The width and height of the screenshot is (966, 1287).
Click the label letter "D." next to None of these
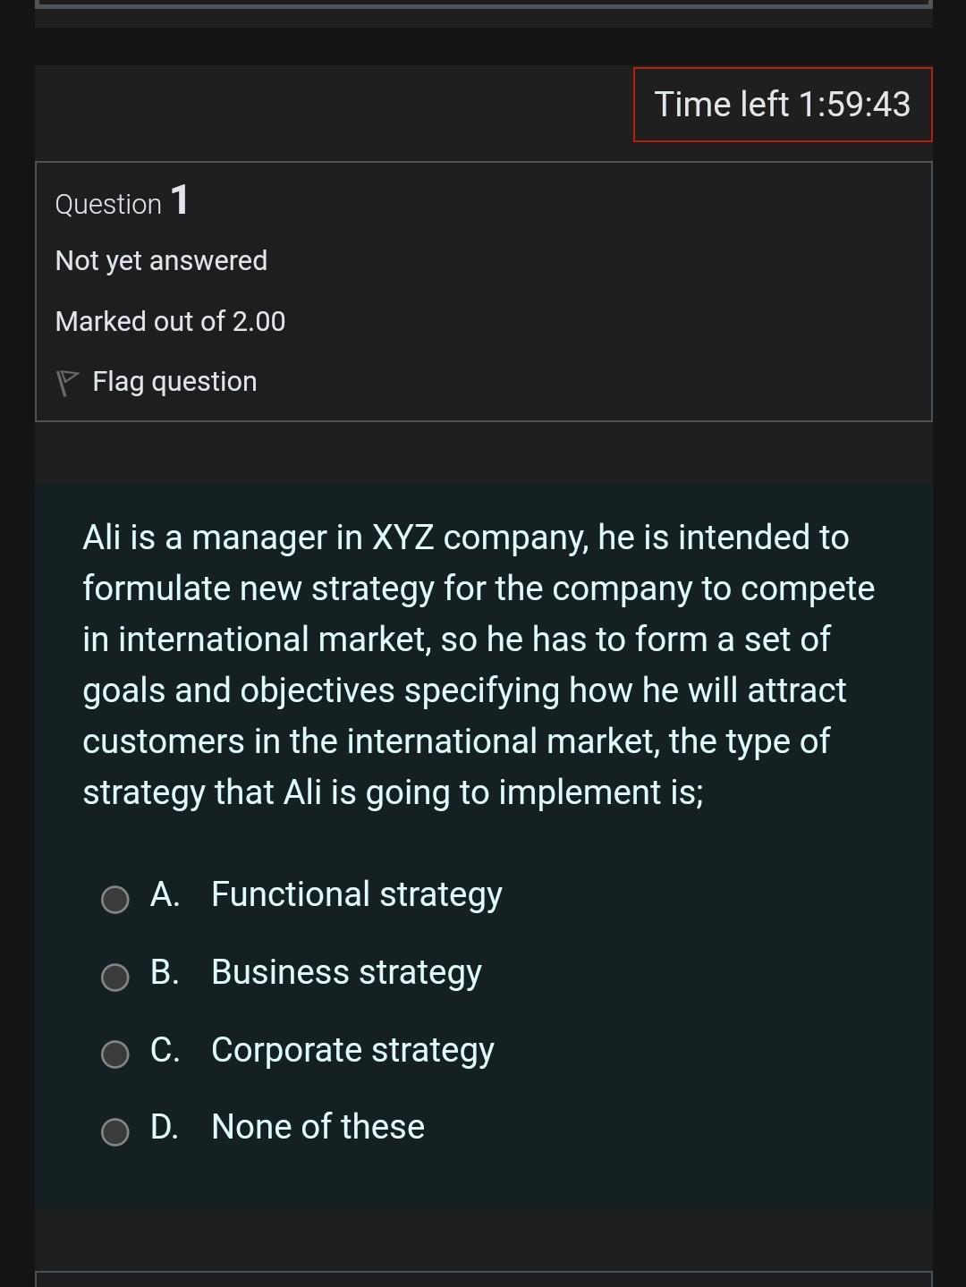click(x=168, y=1127)
